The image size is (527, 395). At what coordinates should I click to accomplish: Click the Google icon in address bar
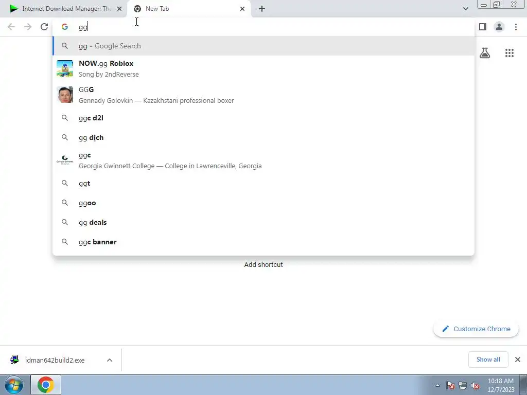click(65, 27)
